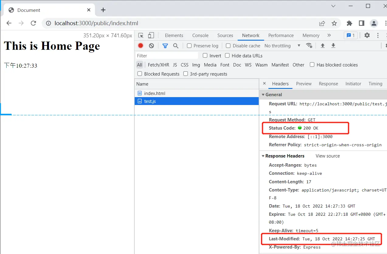Open the issues counter badge showing 1
The width and height of the screenshot is (387, 254).
pos(351,35)
